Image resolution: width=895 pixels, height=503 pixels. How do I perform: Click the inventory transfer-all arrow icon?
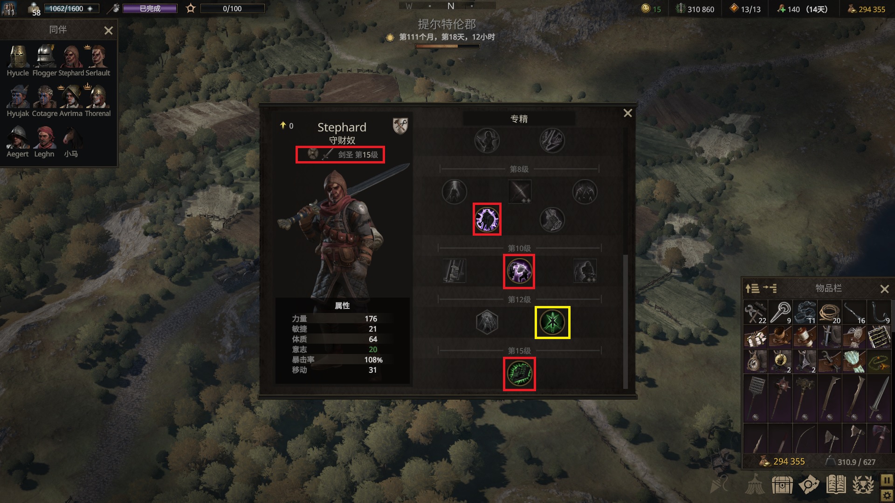pyautogui.click(x=770, y=288)
